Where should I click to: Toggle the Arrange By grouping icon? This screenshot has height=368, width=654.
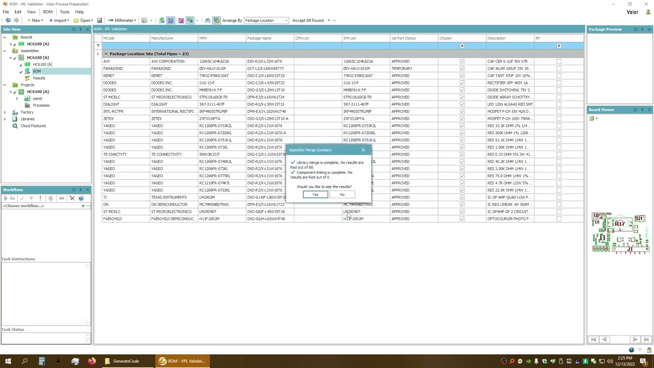pos(217,20)
